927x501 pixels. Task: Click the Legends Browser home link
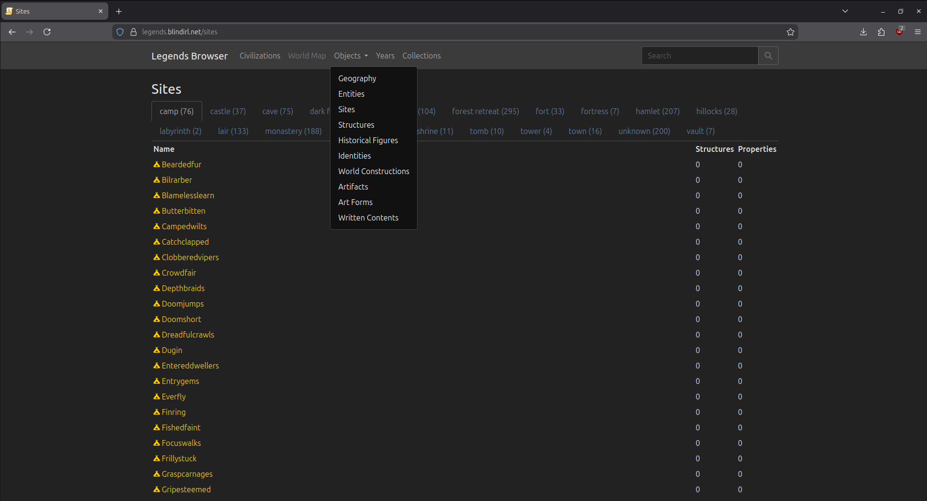point(189,56)
